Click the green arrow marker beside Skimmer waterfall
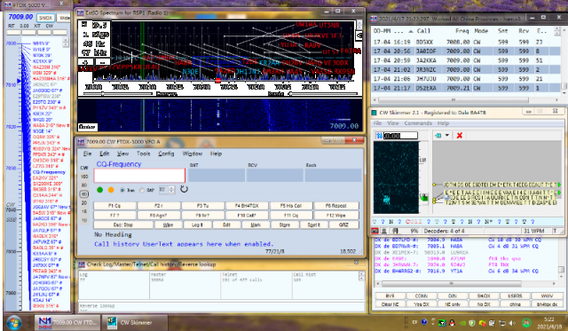This screenshot has width=568, height=331. click(424, 198)
